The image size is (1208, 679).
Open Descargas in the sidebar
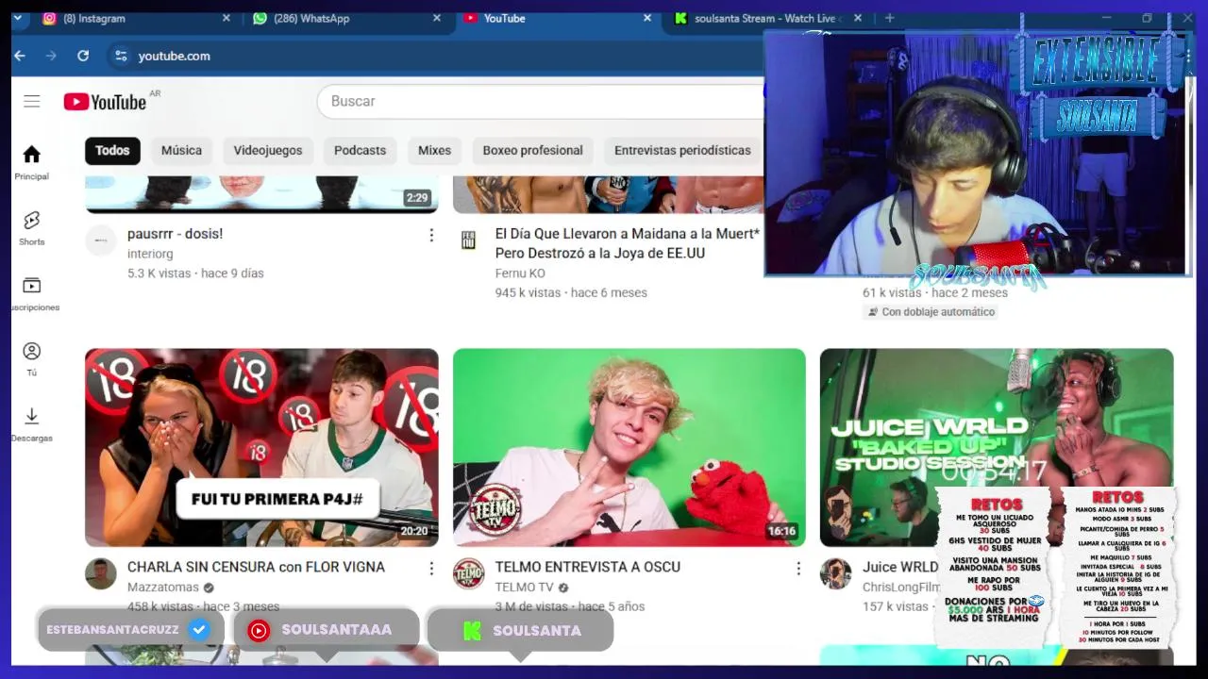[x=32, y=424]
